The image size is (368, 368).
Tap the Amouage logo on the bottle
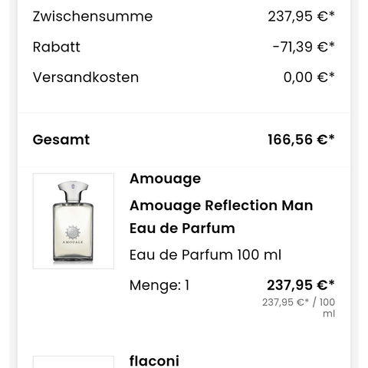coord(73,235)
